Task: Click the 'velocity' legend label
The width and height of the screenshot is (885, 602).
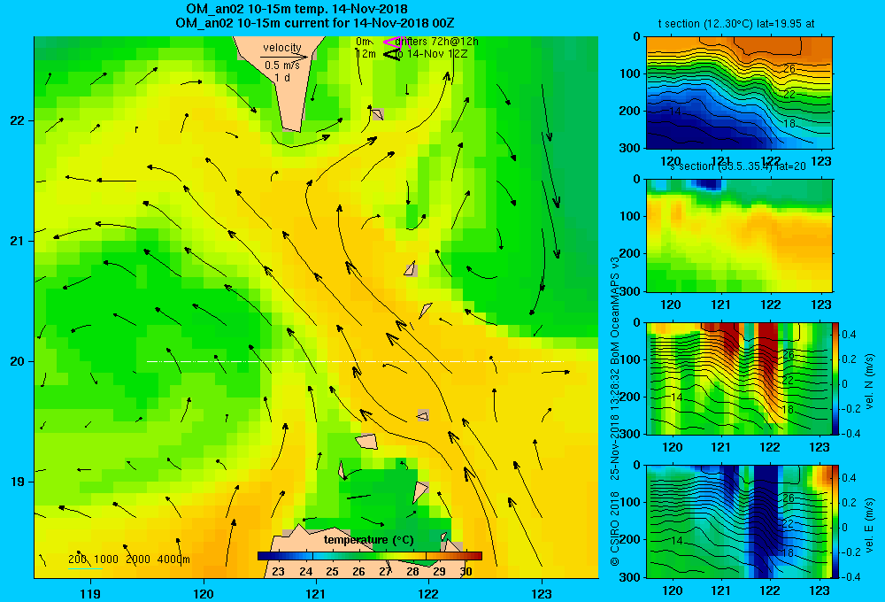Action: [282, 48]
